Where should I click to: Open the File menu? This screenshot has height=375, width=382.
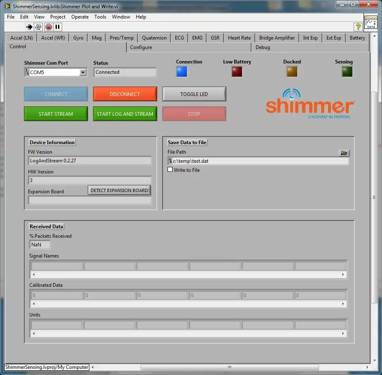(11, 17)
